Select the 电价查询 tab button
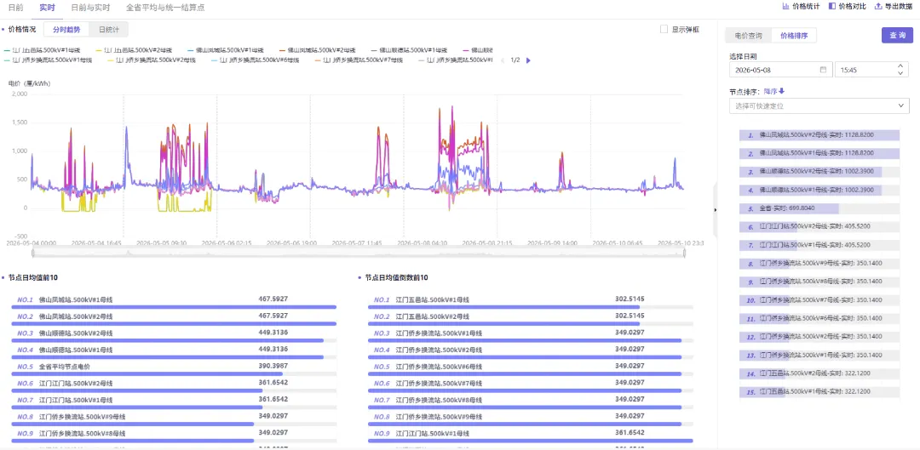The width and height of the screenshot is (920, 450). coord(748,36)
